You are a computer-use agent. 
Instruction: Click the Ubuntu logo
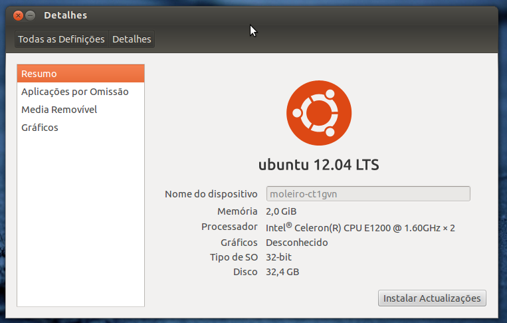319,113
